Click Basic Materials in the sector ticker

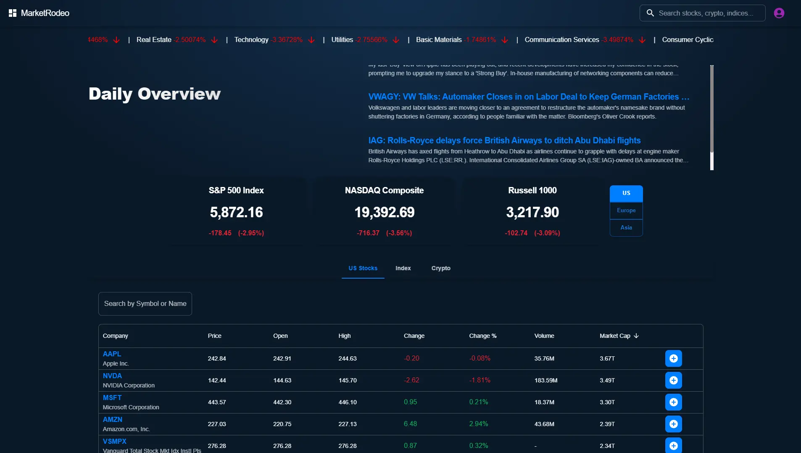click(439, 40)
